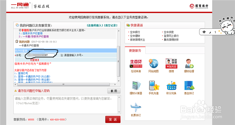Click the 截图 button
Image resolution: width=235 pixels, height=125 pixels.
(x=114, y=91)
